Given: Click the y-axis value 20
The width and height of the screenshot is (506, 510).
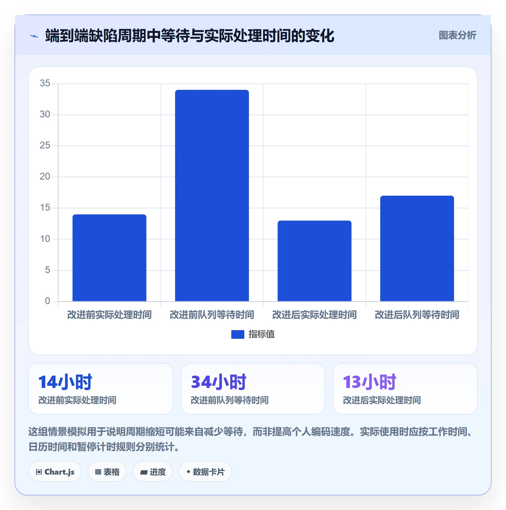Looking at the screenshot, I should click(x=45, y=177).
